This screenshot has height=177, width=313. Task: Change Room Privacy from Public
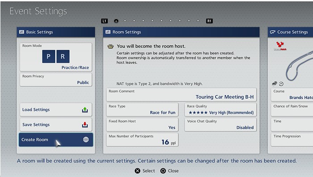56,80
